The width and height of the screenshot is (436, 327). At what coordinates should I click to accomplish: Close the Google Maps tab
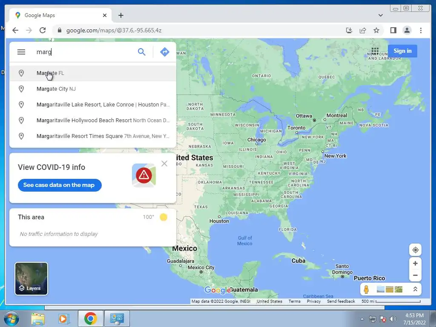[105, 15]
